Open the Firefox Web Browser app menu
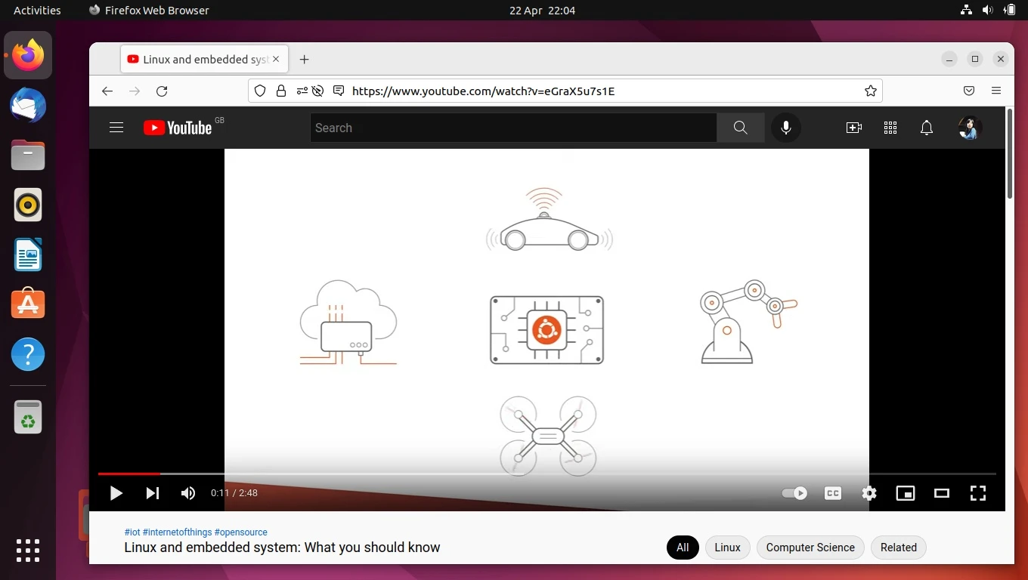The image size is (1028, 580). [149, 10]
